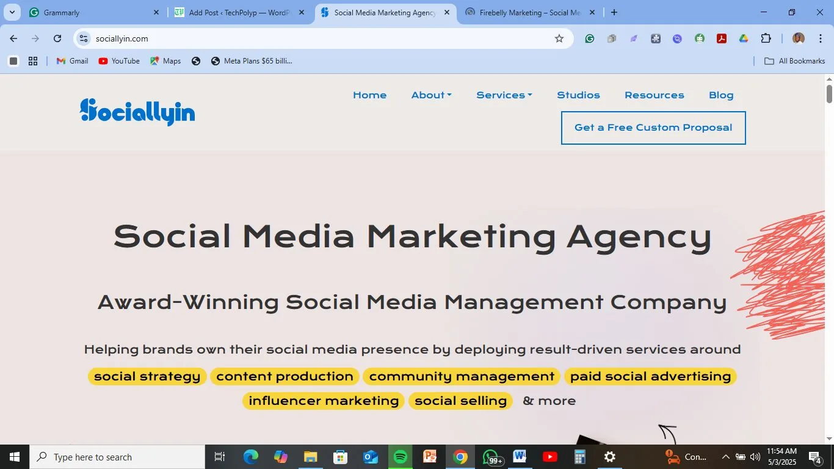834x469 pixels.
Task: Open the Blog nav link
Action: click(721, 95)
